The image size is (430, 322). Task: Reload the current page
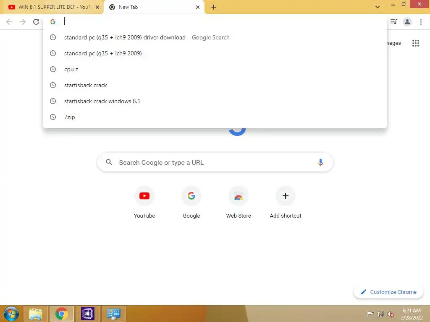coord(36,22)
